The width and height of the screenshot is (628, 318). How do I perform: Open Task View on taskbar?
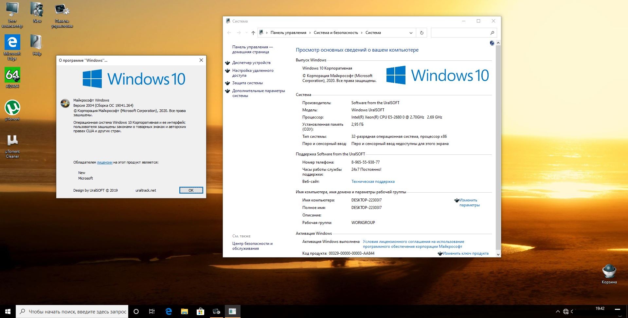point(152,311)
